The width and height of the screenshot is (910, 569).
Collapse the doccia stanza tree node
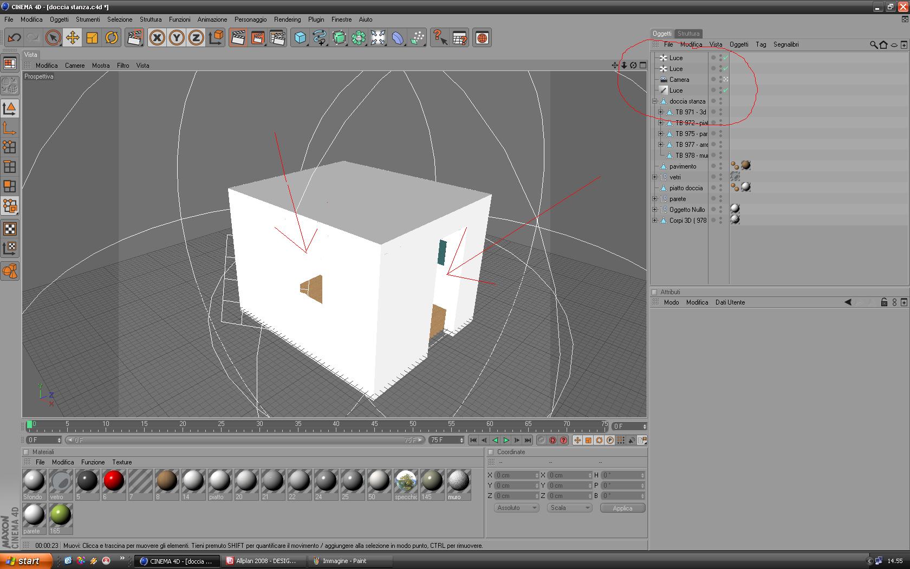point(655,101)
